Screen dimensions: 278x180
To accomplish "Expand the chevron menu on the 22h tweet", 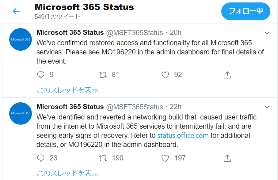I will [267, 107].
